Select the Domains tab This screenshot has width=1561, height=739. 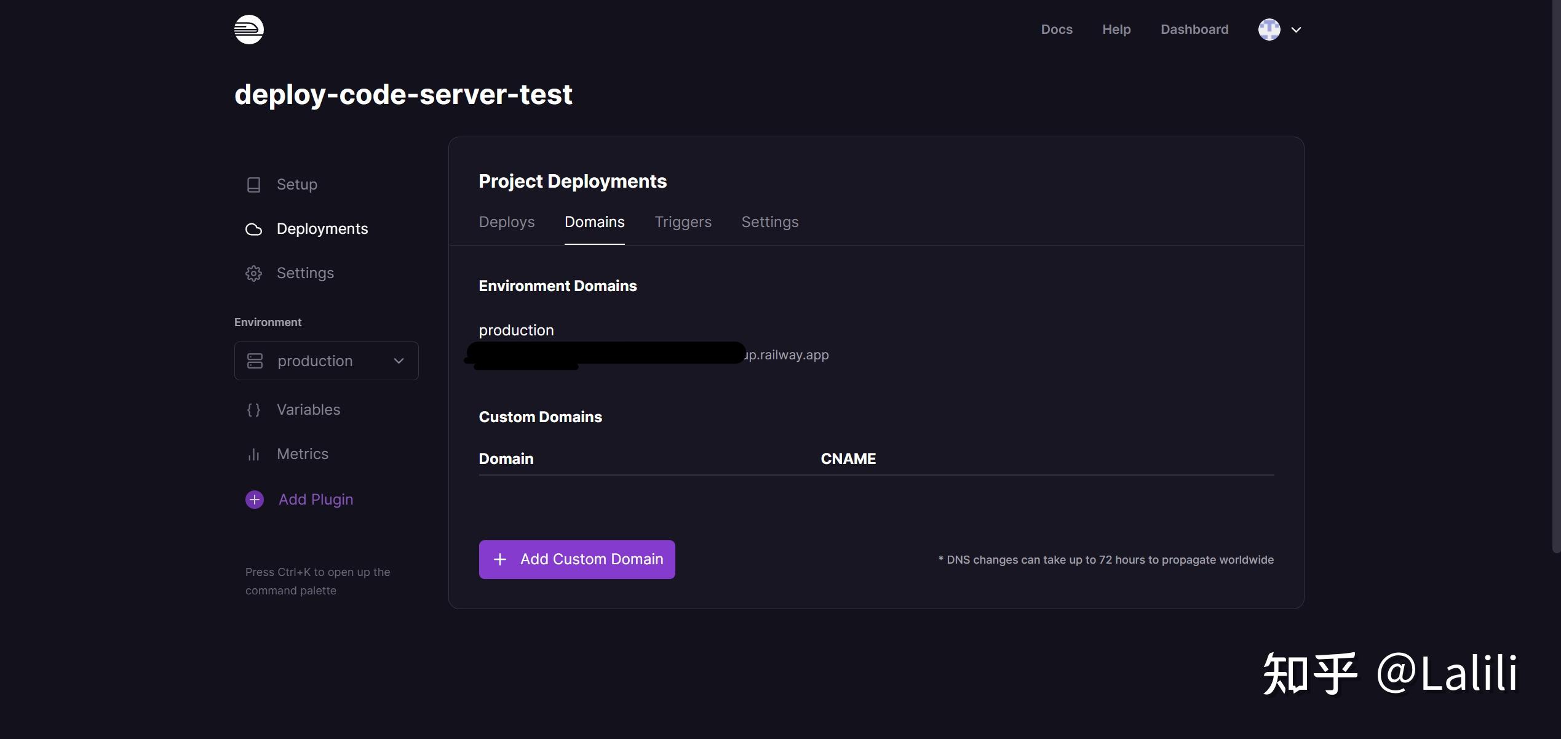[x=594, y=222]
